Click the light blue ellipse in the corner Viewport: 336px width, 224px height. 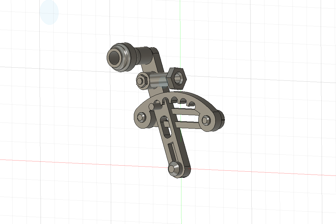(x=49, y=12)
